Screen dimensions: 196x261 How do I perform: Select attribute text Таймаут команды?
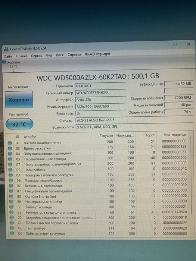[39, 207]
